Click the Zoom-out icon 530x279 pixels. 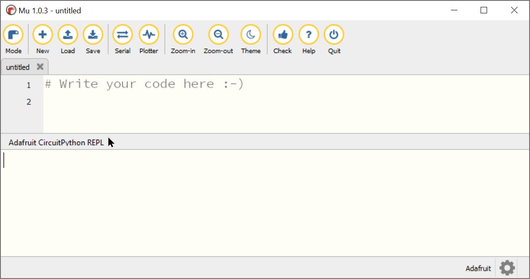[218, 39]
